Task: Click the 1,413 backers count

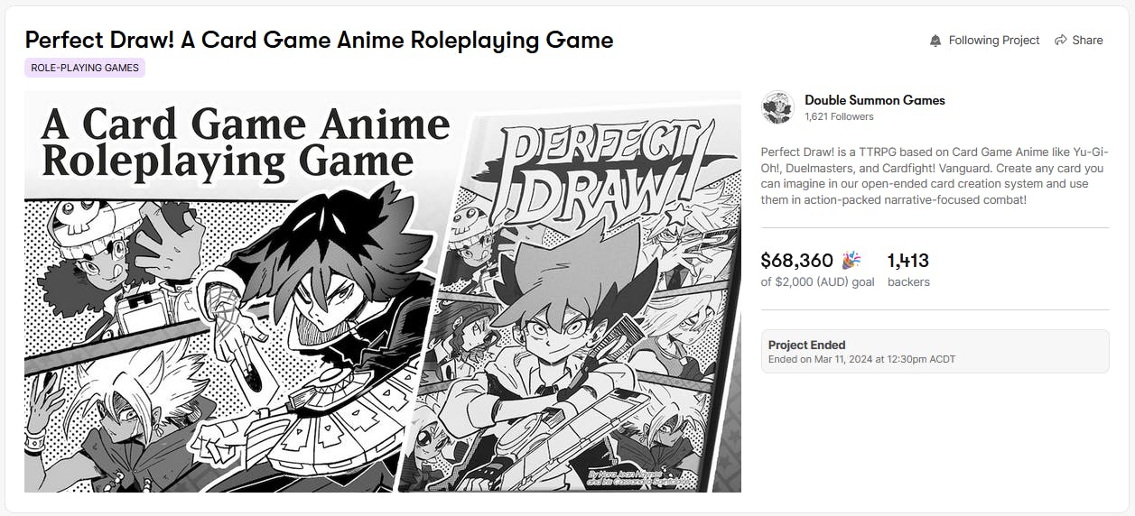Action: pos(907,261)
